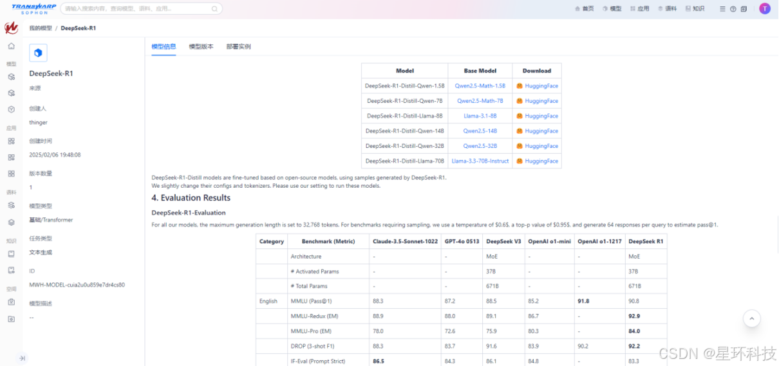Click the DROP (3-shot F1) benchmark row label

(x=314, y=346)
